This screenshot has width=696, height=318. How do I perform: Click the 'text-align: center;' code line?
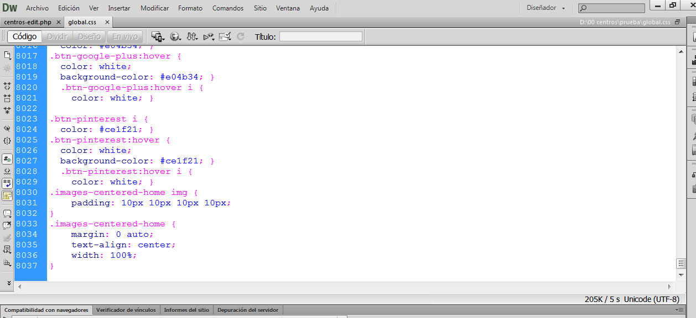[123, 245]
